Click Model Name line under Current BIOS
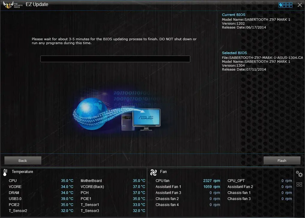 256,20
